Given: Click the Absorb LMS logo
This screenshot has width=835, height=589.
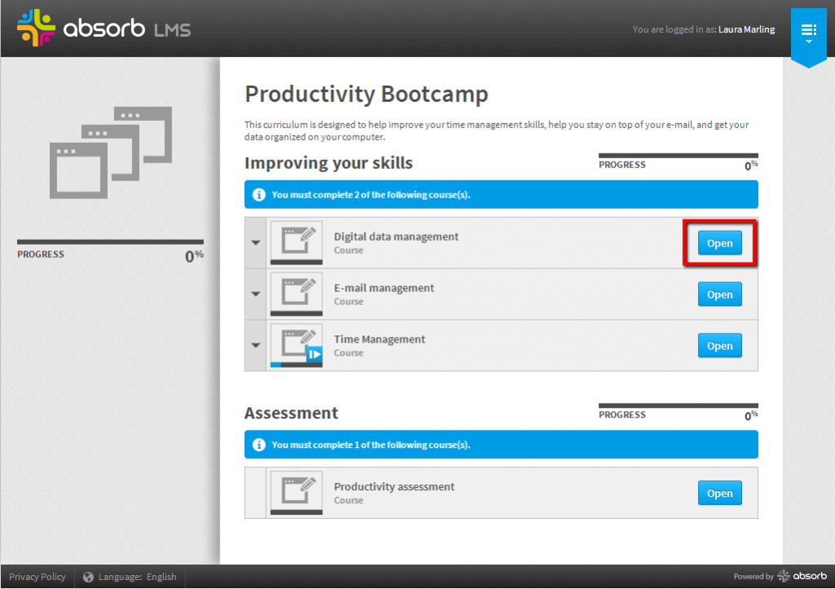Looking at the screenshot, I should (104, 28).
